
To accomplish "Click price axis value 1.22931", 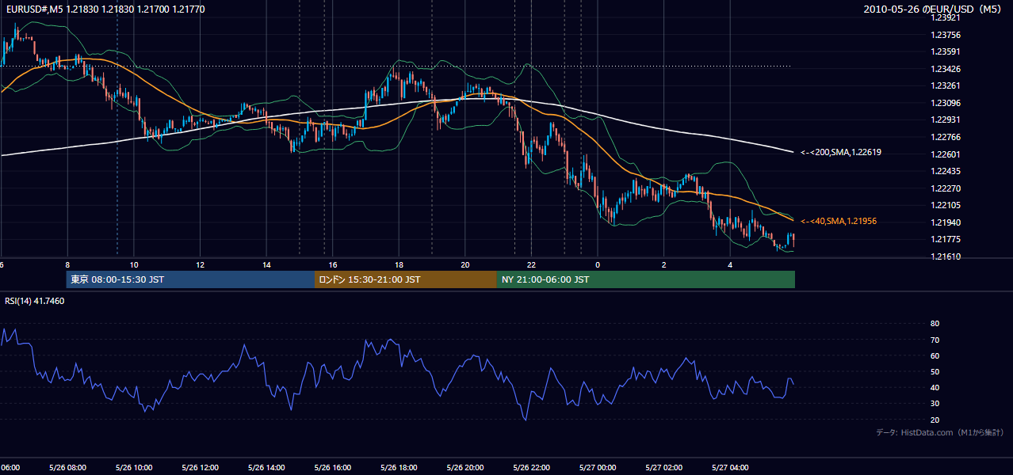I will point(946,120).
